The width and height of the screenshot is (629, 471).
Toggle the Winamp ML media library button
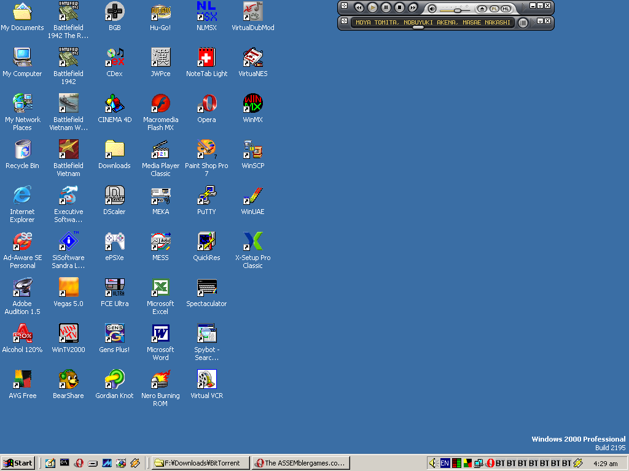coord(506,9)
